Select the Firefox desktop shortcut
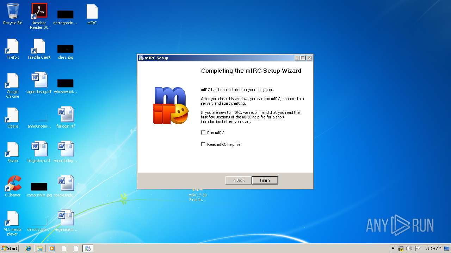 13,49
